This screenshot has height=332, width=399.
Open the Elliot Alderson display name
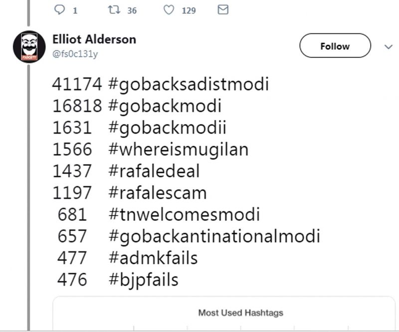coord(94,39)
